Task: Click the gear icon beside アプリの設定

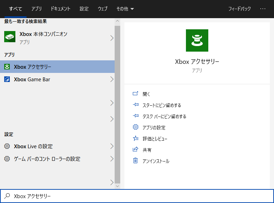Action: [136, 127]
